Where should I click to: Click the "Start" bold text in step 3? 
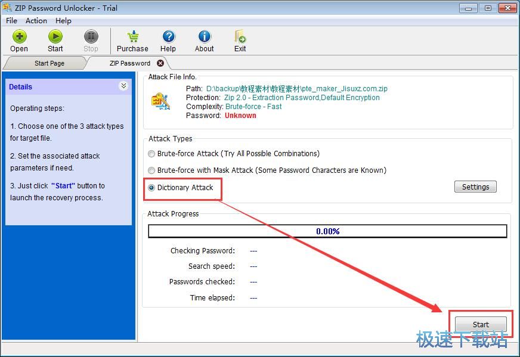[x=63, y=185]
